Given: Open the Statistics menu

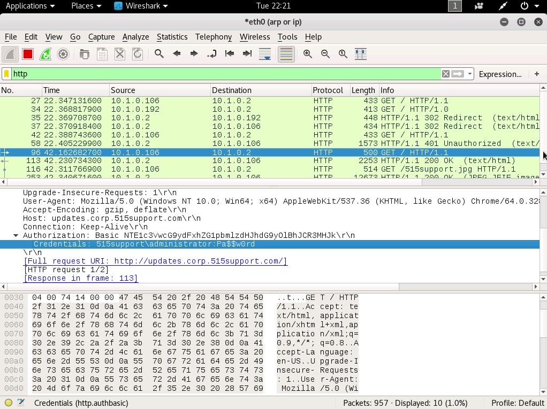Looking at the screenshot, I should 172,37.
